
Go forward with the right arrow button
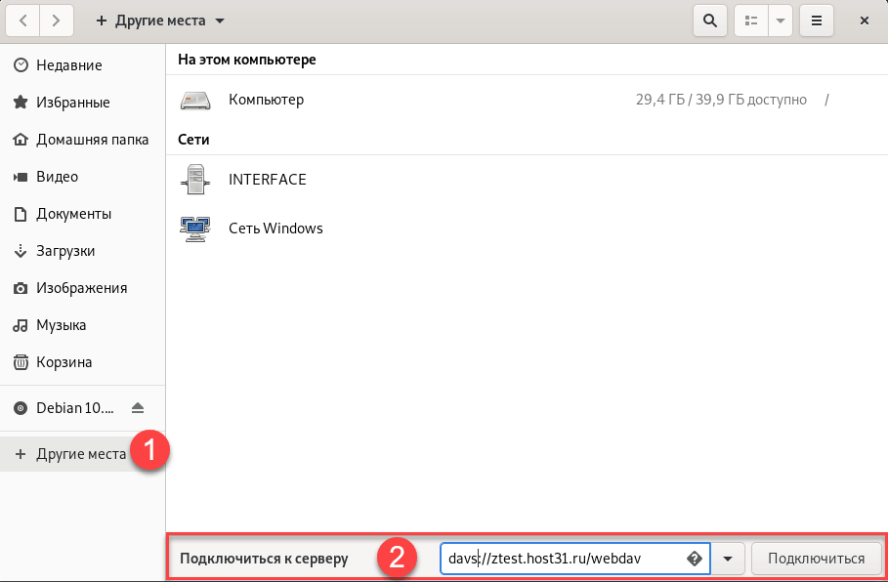(56, 21)
